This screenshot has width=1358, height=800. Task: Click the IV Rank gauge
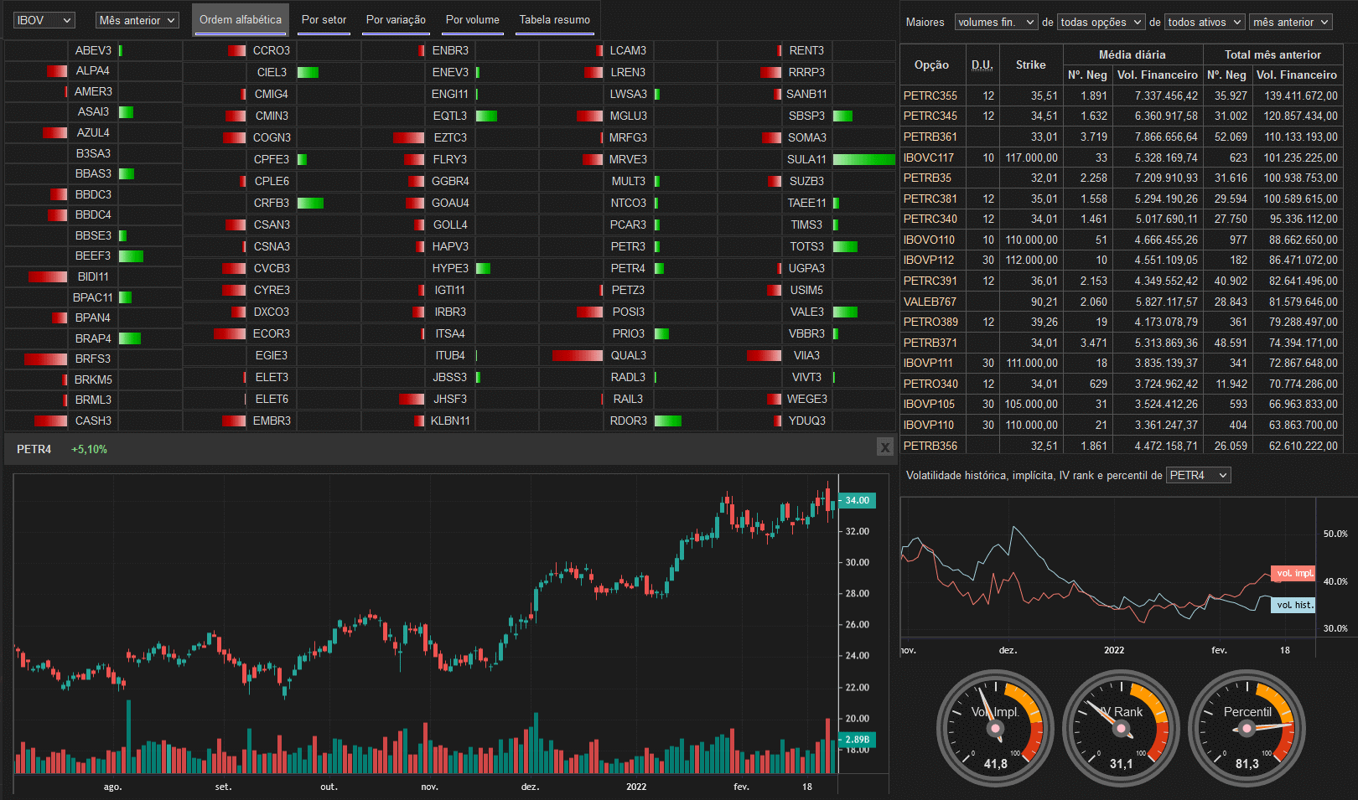(x=1121, y=728)
